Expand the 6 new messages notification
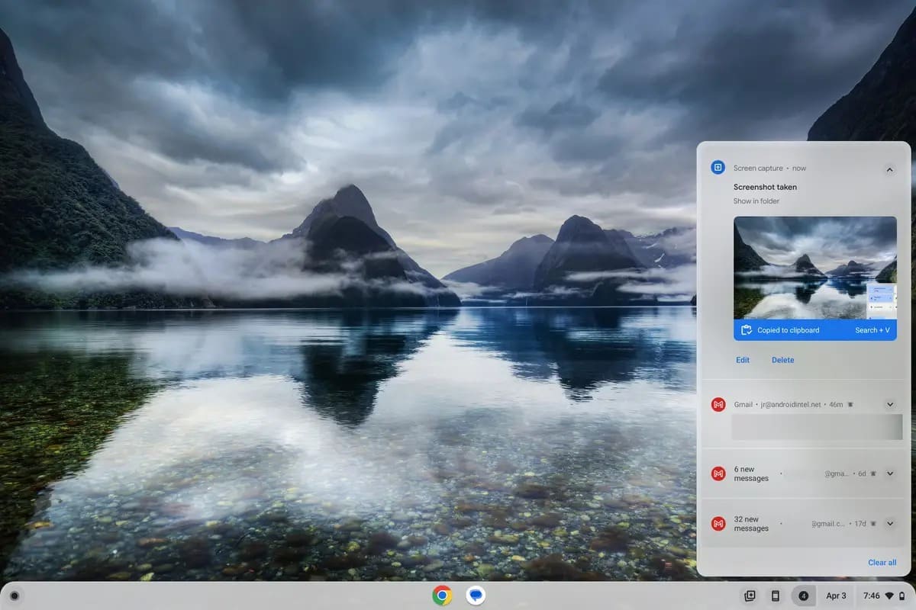Viewport: 916px width, 610px height. click(889, 474)
